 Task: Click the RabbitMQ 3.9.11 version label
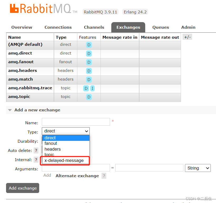(x=101, y=12)
